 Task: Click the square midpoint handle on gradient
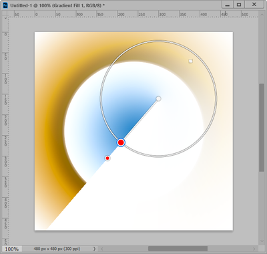190,61
